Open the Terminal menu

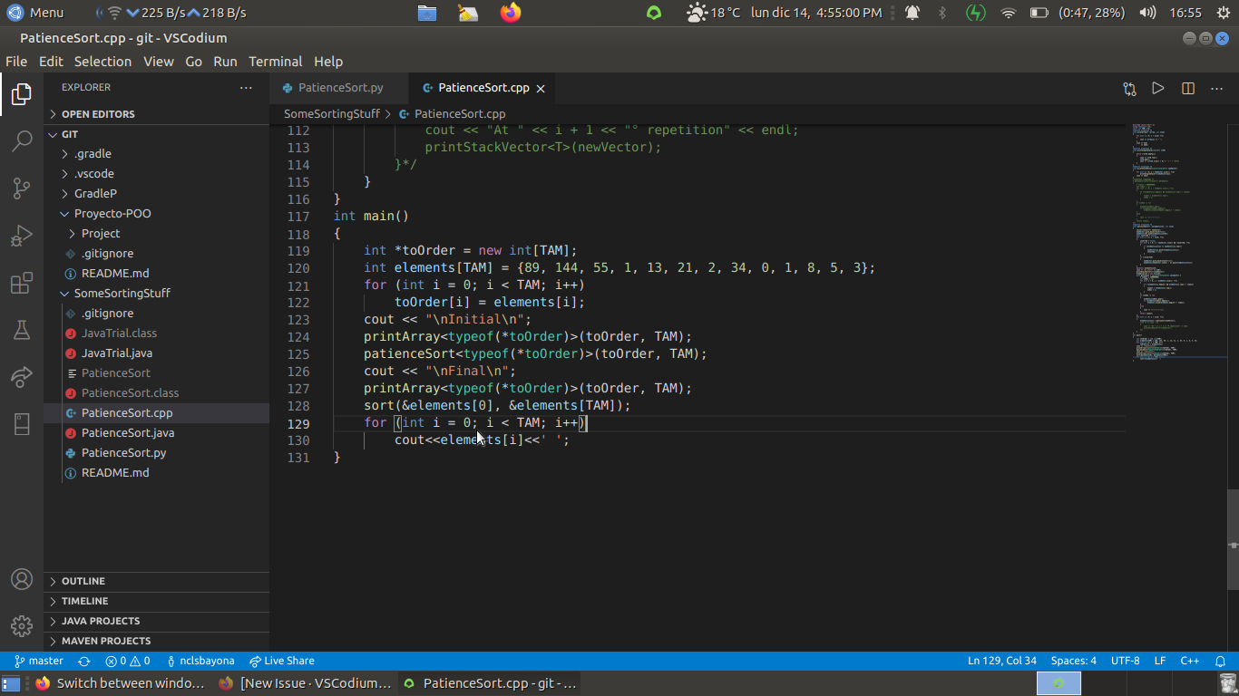click(275, 62)
